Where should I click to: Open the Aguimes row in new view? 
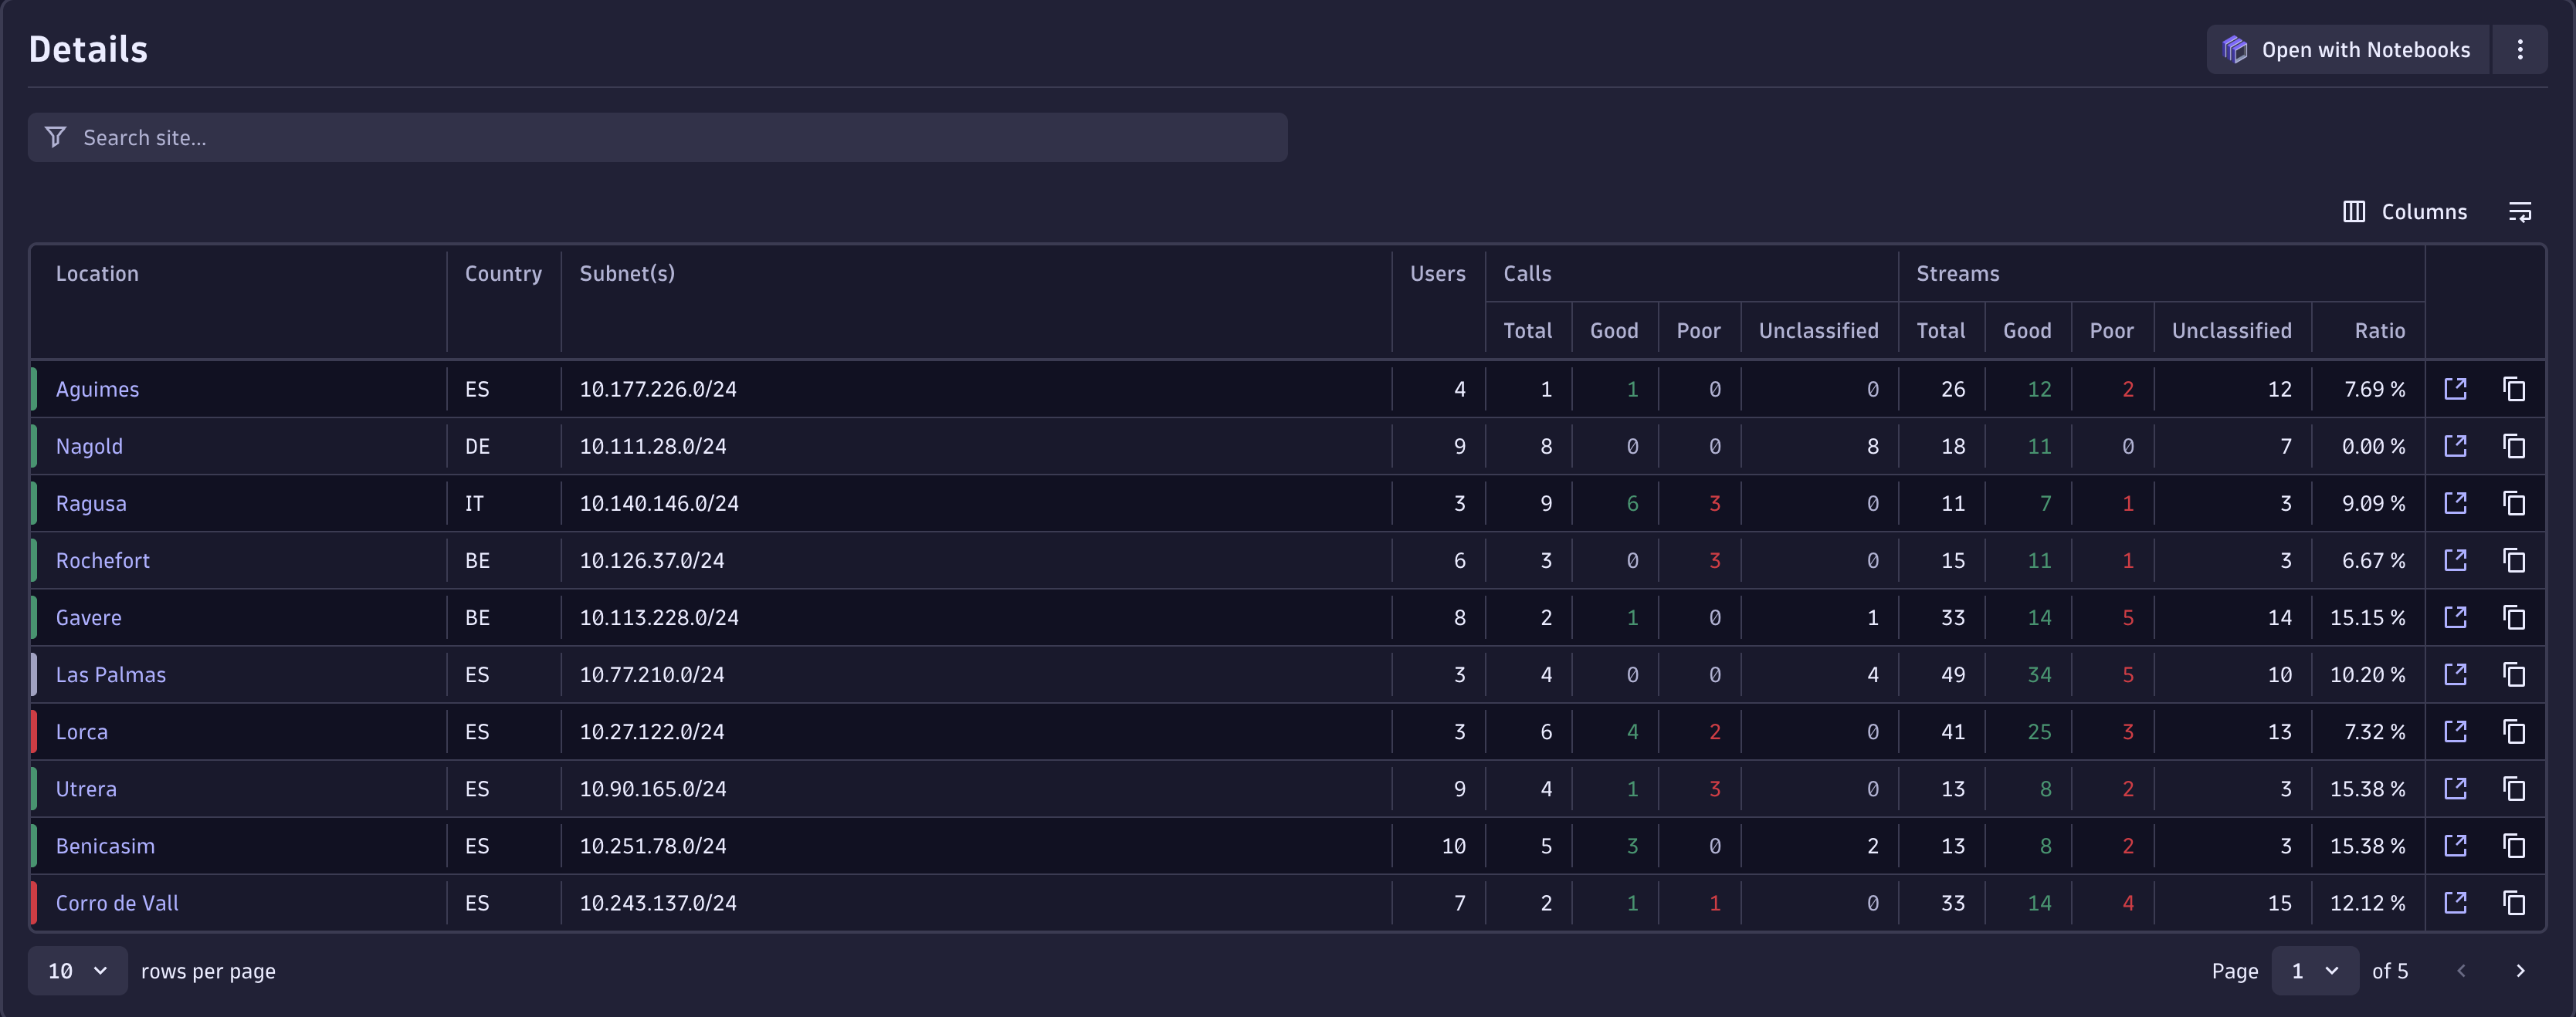click(x=2457, y=389)
